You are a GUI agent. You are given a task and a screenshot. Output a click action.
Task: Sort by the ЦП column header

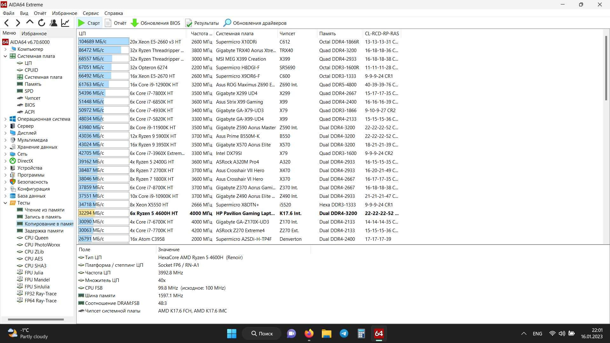[131, 33]
